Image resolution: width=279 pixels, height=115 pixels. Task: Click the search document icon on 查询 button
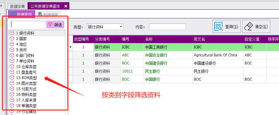[219, 27]
